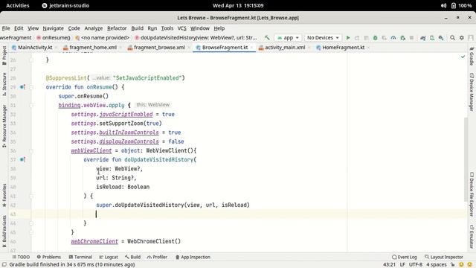Screen dimensions: 476x268
Task: Collapse webViewClient object fold marker
Action: [x=31, y=150]
